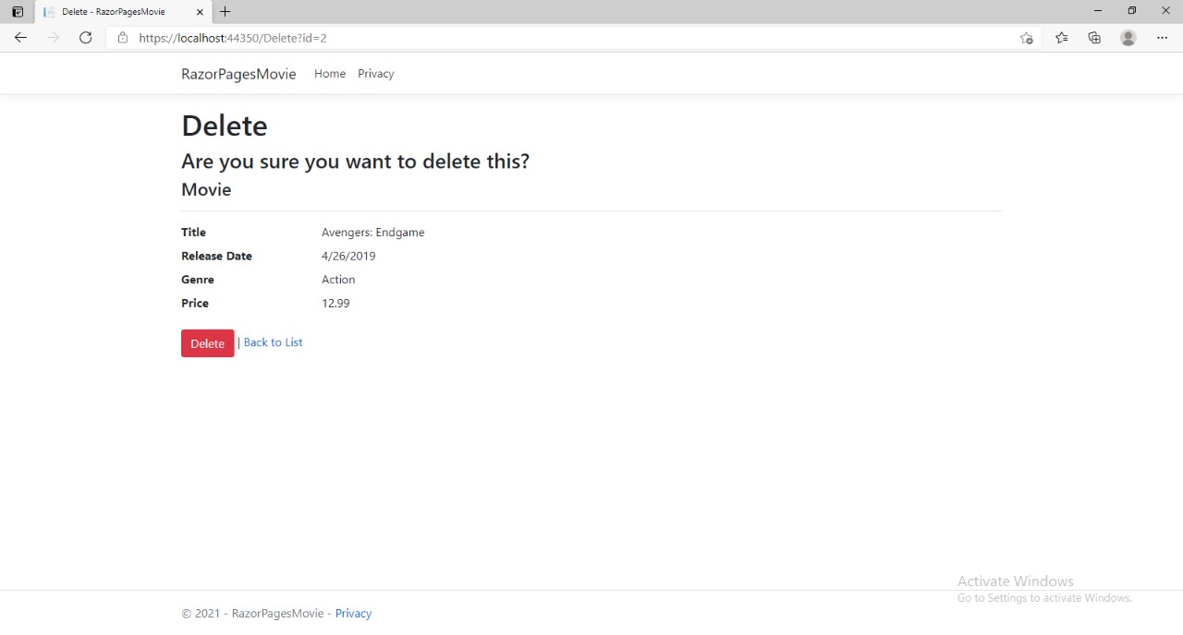Open the Home nav link
Image resolution: width=1183 pixels, height=635 pixels.
pos(330,74)
